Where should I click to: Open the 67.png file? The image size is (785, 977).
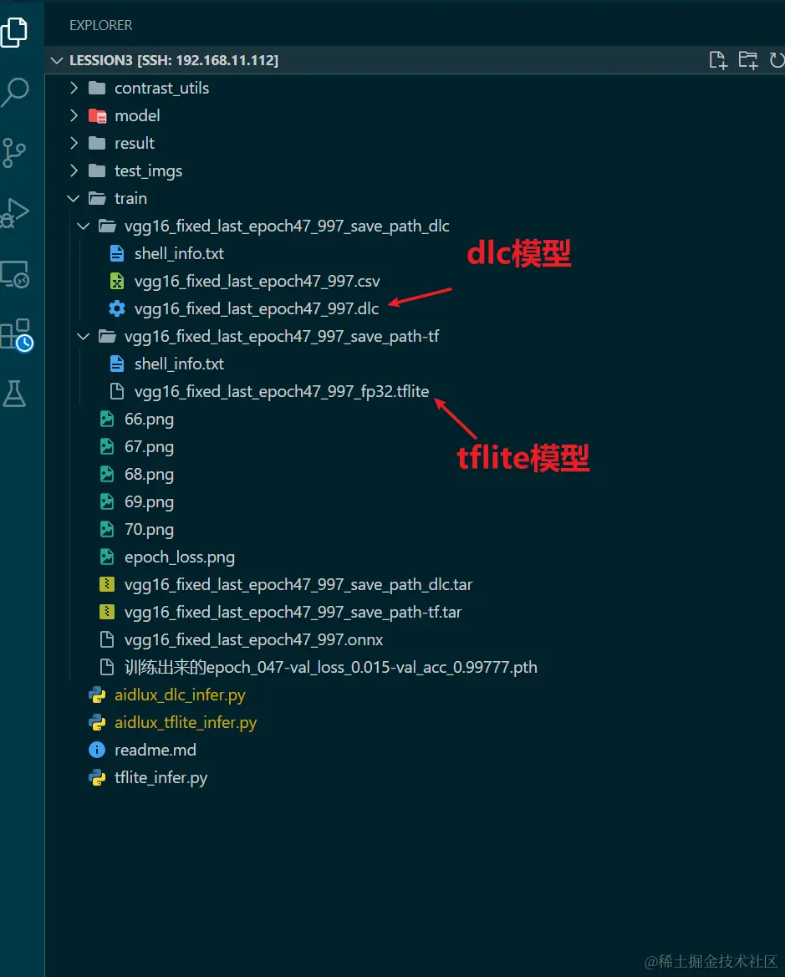point(149,447)
